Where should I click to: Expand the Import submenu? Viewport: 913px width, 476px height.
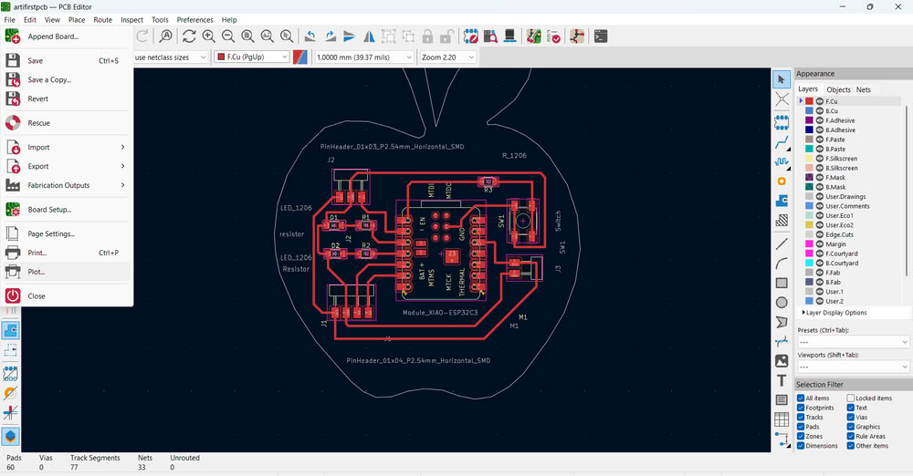67,147
